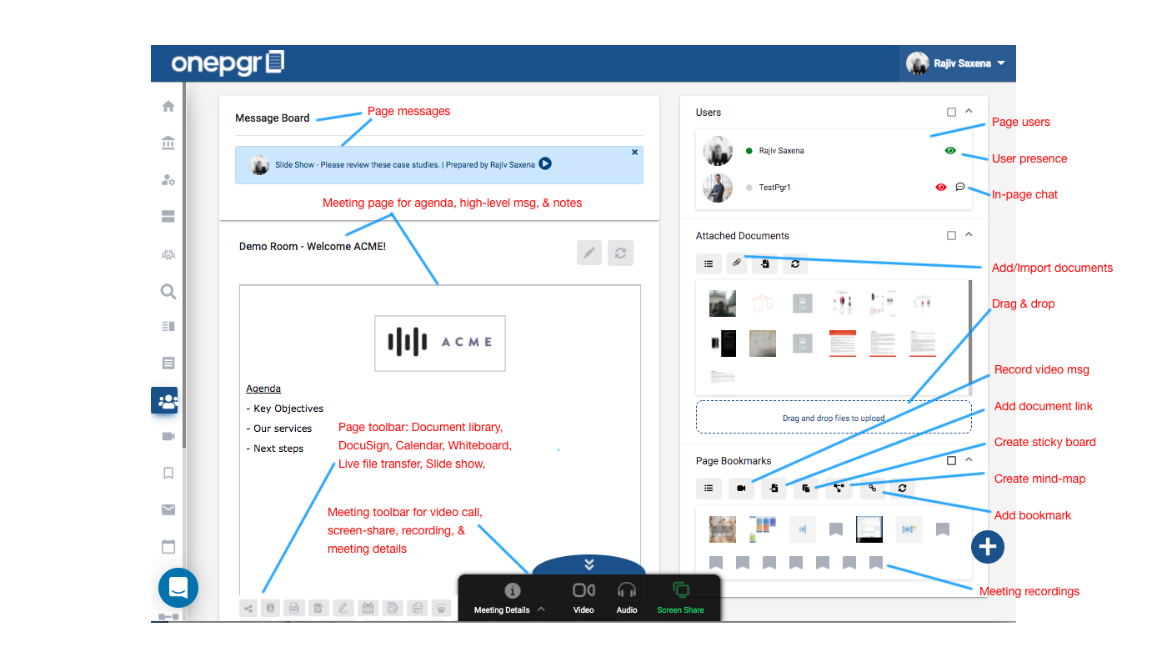Viewport: 1167px width, 667px height.
Task: Dismiss the Slide Show message banner
Action: point(634,153)
